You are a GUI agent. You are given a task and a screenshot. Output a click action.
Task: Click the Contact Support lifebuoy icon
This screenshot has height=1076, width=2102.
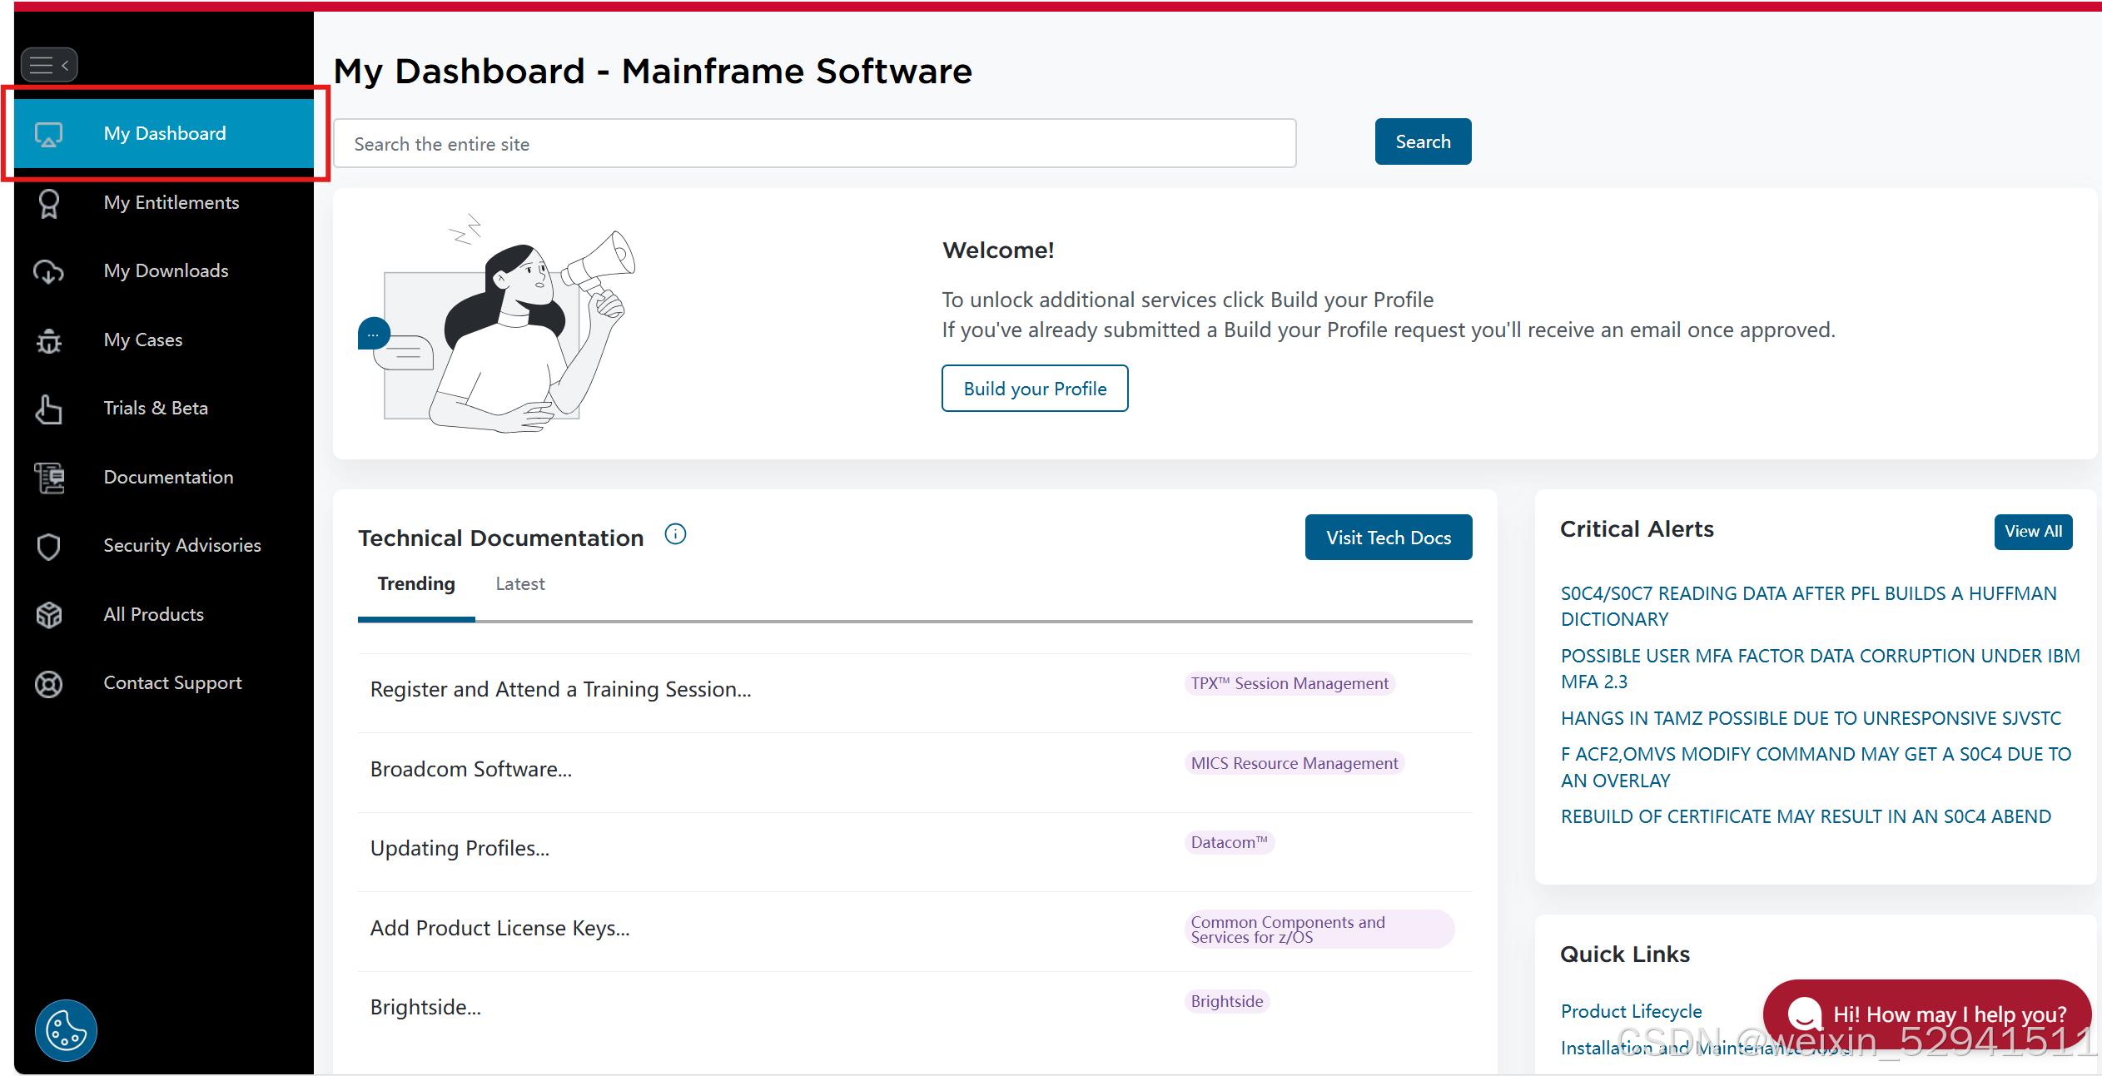(x=49, y=683)
